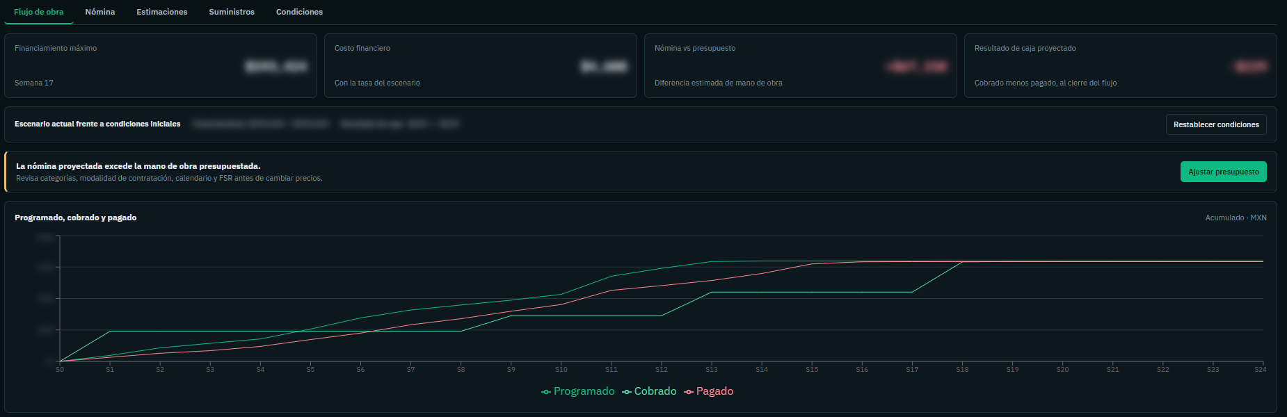This screenshot has width=1287, height=417.
Task: Click 'Con la tasa del escenario' text
Action: pyautogui.click(x=377, y=83)
